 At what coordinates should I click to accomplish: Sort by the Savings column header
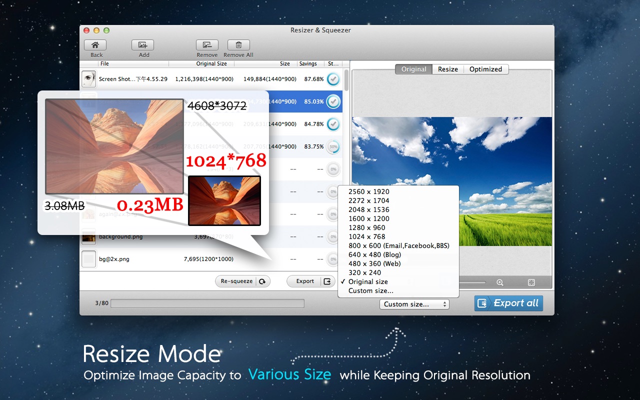(308, 64)
